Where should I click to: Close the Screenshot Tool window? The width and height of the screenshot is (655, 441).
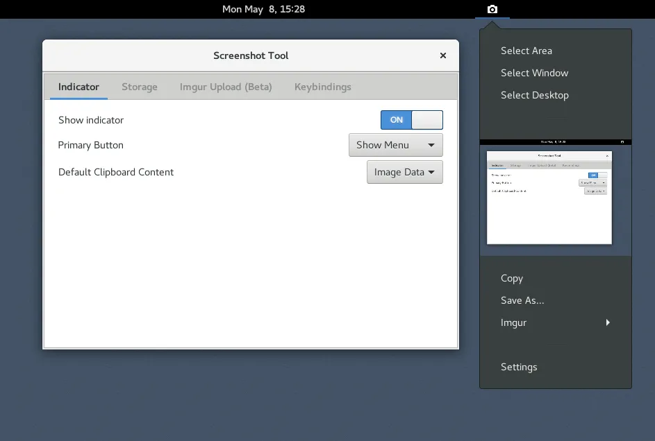(442, 55)
